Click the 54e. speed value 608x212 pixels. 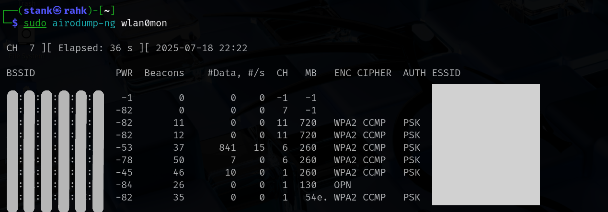coord(317,197)
